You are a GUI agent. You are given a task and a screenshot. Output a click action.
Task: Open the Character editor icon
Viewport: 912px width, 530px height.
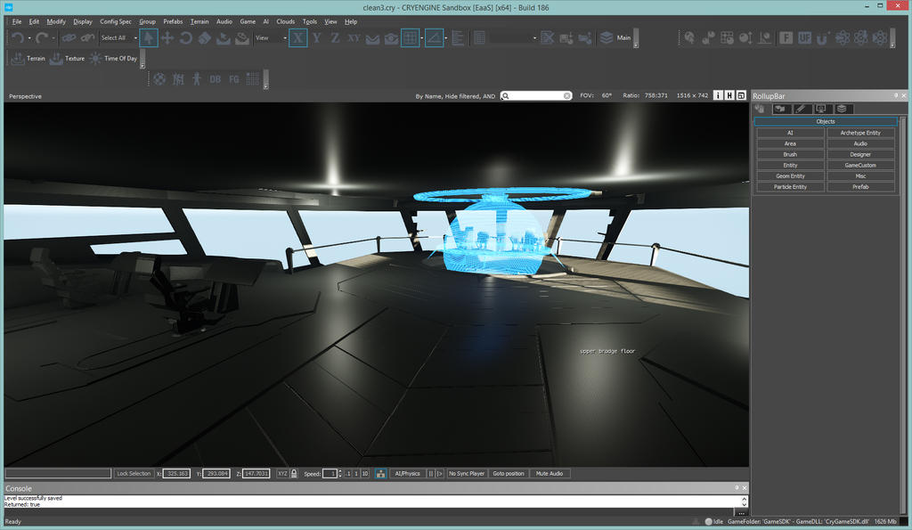[197, 79]
